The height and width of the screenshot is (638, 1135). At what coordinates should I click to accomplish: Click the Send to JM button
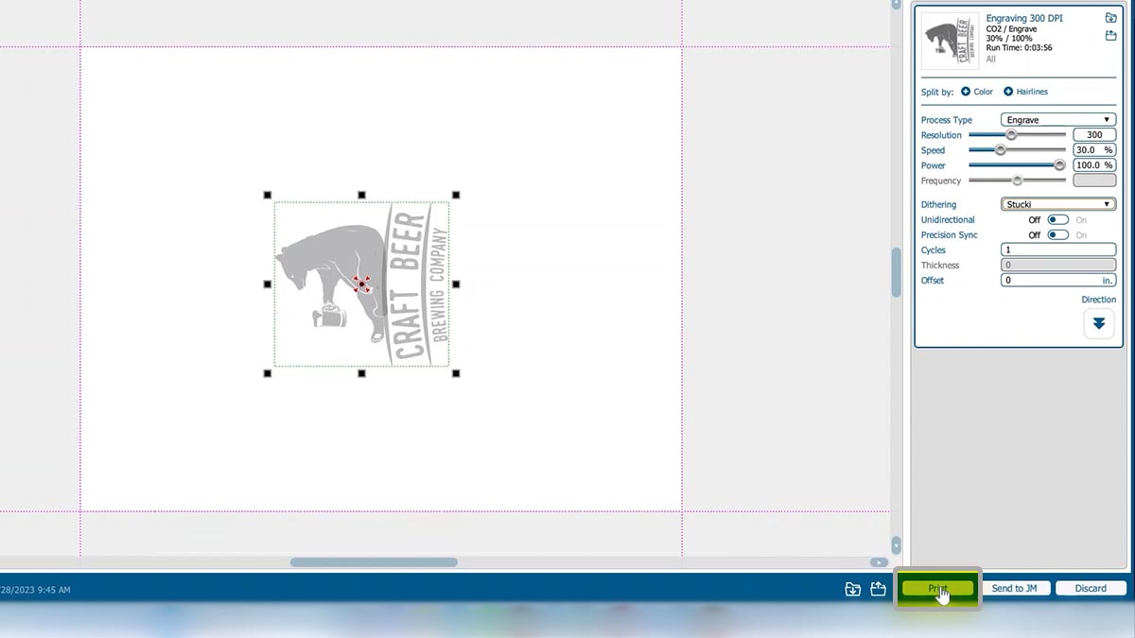(1015, 588)
